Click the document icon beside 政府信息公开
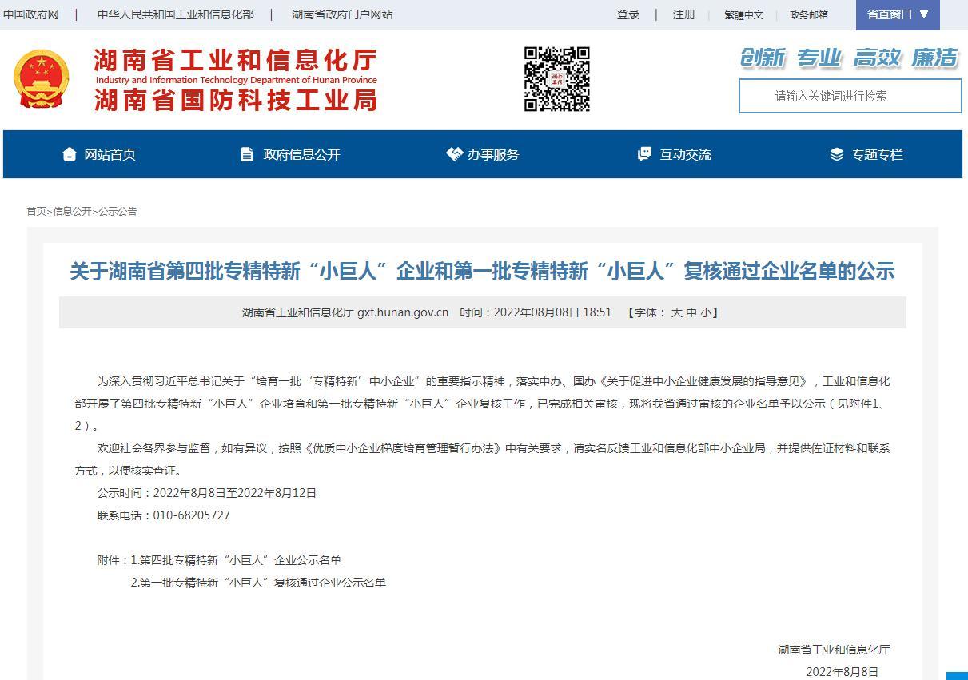968x680 pixels. pos(247,154)
